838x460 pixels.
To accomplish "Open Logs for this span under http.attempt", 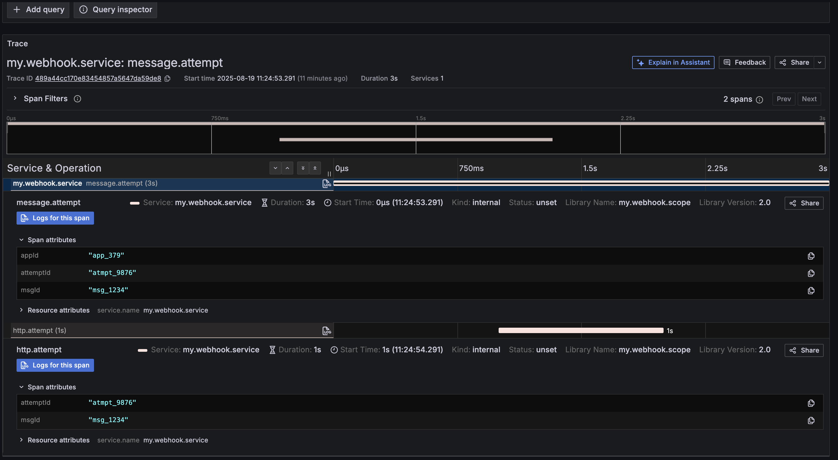I will coord(55,365).
